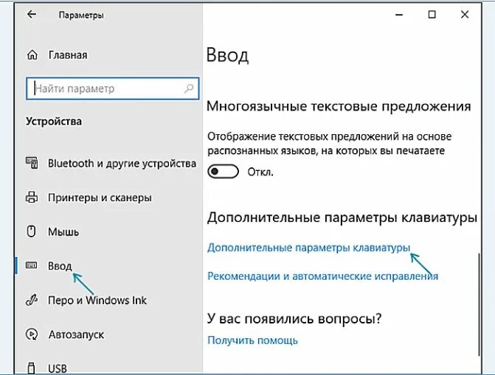Screen dimensions: 495x375
Task: Go back with the arrow next to Параметры
Action: pyautogui.click(x=32, y=15)
